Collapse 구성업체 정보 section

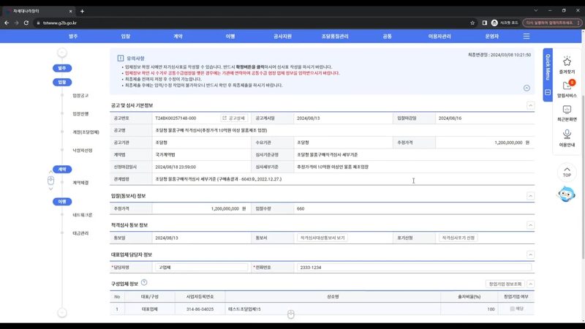(530, 284)
